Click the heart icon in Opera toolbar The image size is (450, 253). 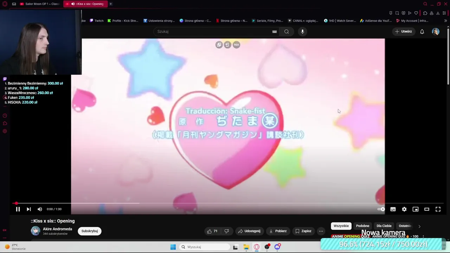(x=416, y=13)
